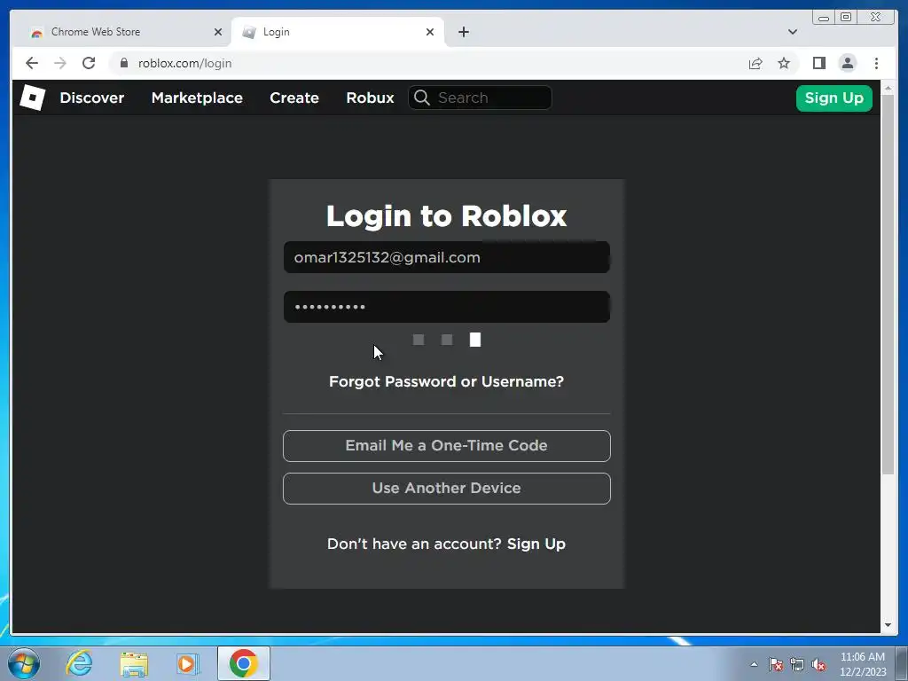Click the search magnifier icon on Roblox

click(x=422, y=98)
